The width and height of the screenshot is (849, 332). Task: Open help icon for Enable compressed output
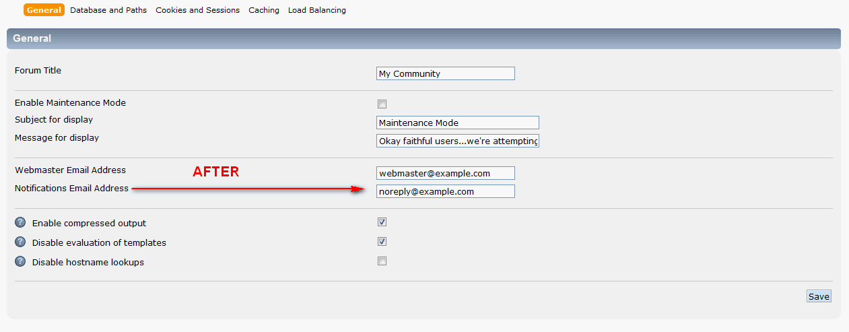20,223
